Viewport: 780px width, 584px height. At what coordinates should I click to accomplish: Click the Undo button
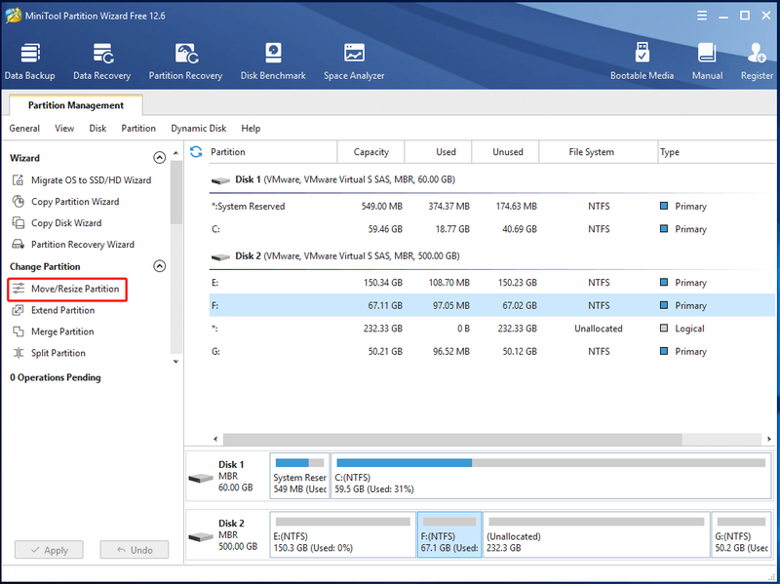[135, 550]
